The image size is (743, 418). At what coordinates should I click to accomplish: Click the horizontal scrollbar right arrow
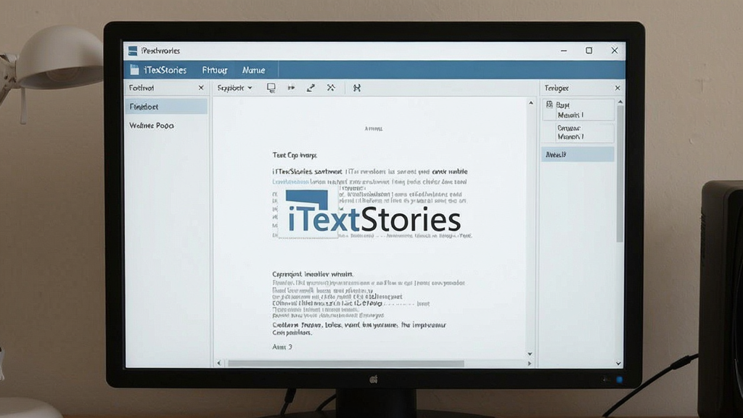(529, 363)
